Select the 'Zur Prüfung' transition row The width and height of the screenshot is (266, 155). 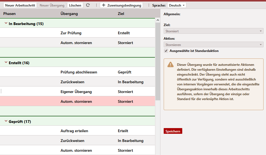(x=71, y=33)
